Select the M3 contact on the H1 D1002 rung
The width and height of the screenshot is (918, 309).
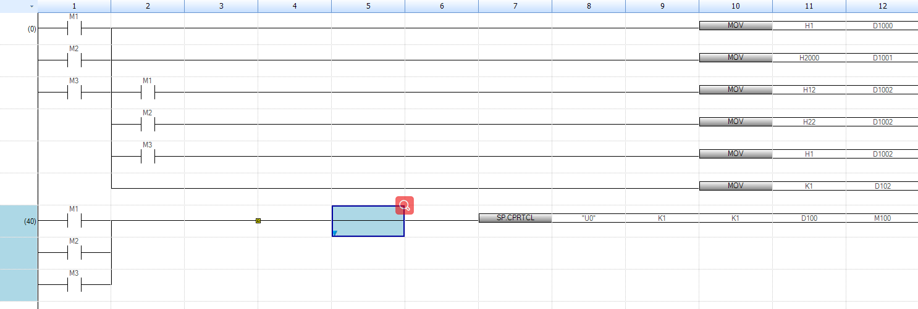tap(147, 155)
